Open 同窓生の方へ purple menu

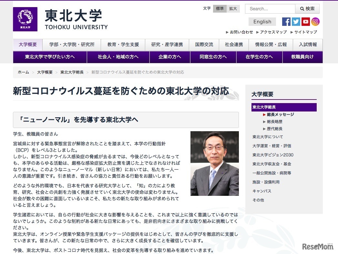(213, 57)
